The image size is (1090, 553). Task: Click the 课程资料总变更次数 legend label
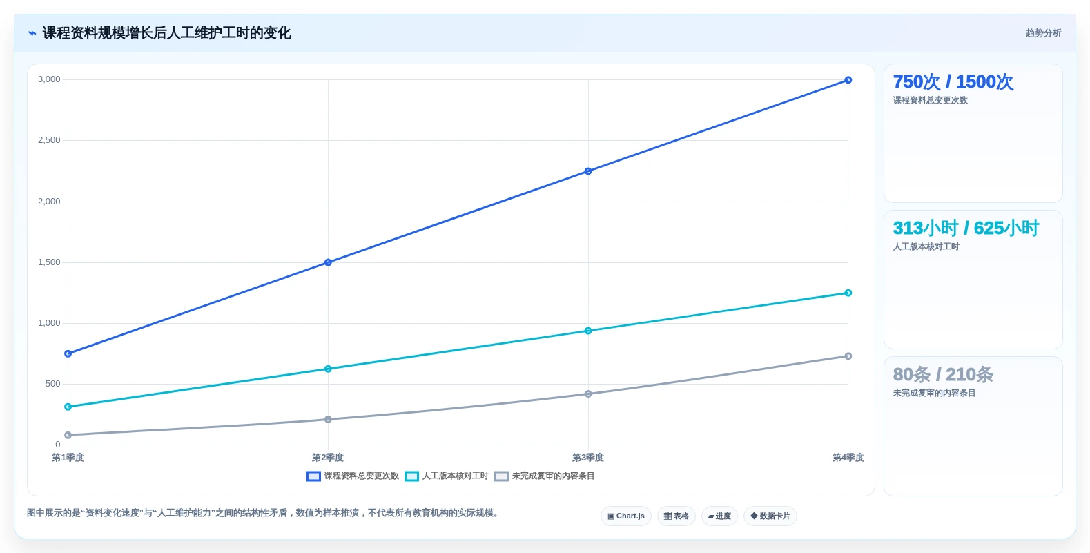[362, 476]
